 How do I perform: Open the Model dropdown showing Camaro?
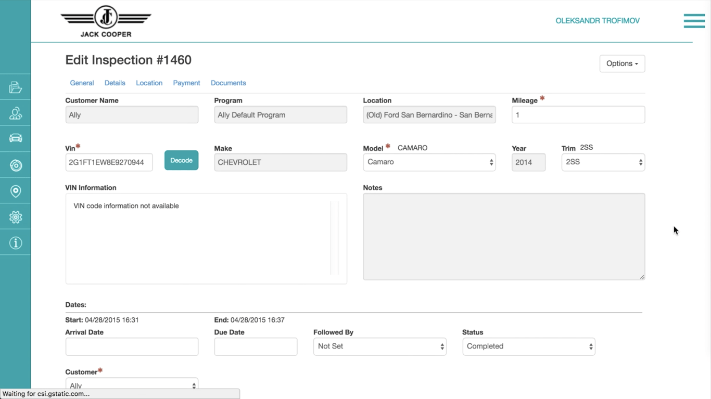coord(429,162)
